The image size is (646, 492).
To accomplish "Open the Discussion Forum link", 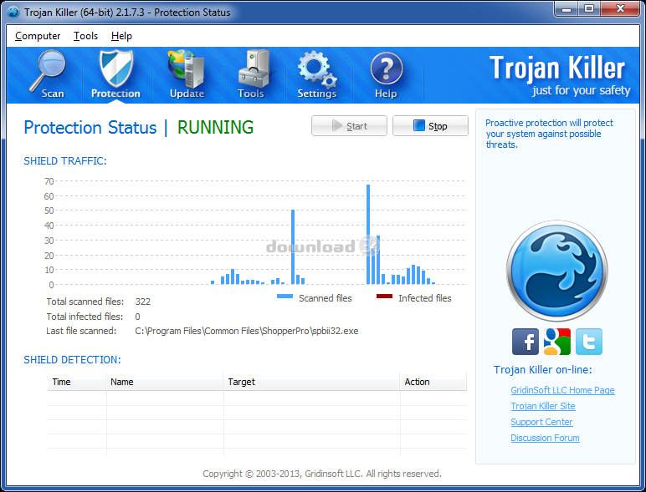I will coord(545,438).
